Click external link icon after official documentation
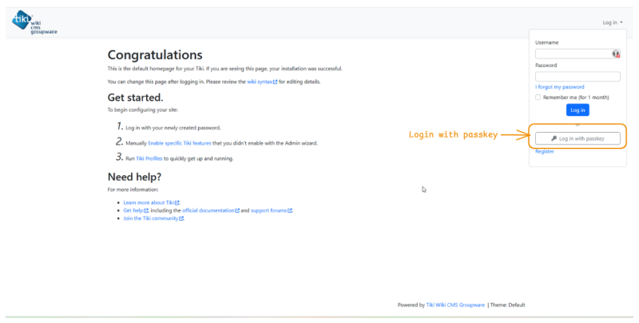The width and height of the screenshot is (639, 323). [x=237, y=211]
